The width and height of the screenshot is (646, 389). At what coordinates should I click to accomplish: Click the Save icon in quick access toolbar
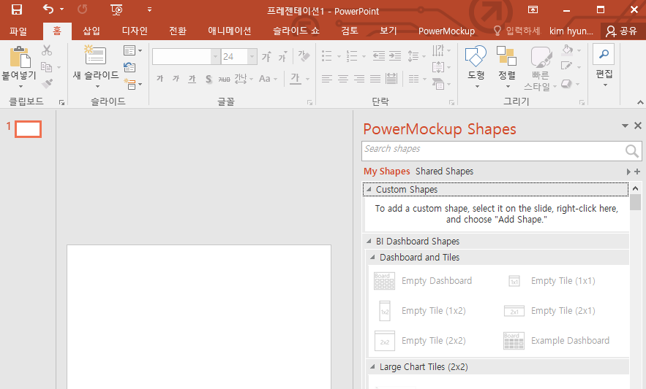click(17, 9)
